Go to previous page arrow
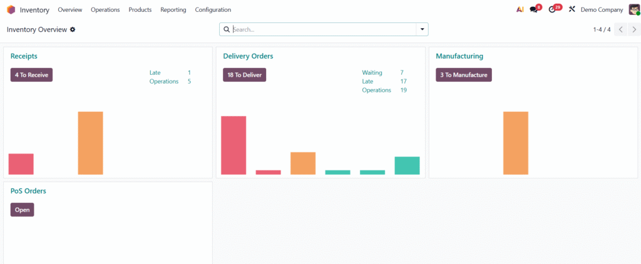 [x=620, y=29]
